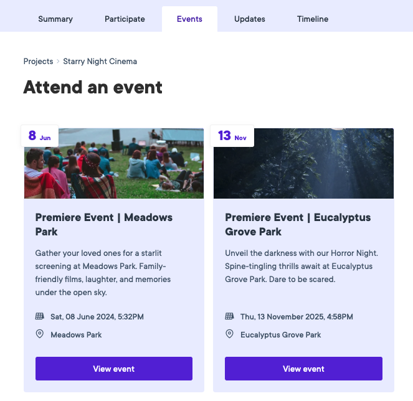
Task: Go to the Updates tab
Action: pyautogui.click(x=250, y=19)
